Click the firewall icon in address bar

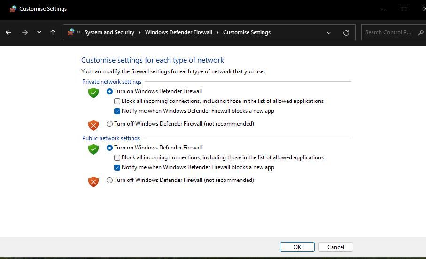71,32
